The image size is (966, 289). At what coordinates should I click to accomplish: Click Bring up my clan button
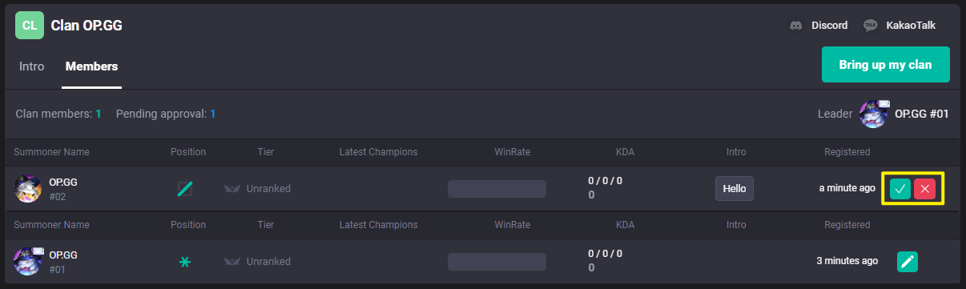tap(886, 65)
